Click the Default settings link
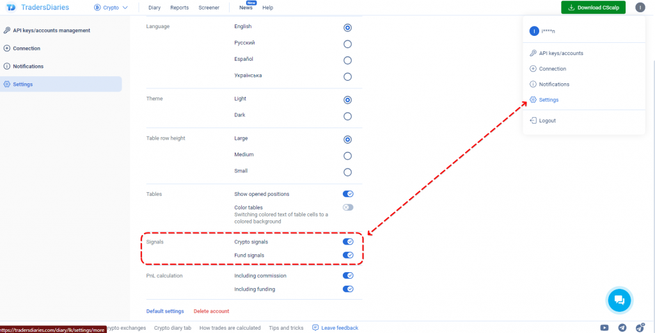Viewport: 655px width, 333px height. click(165, 311)
